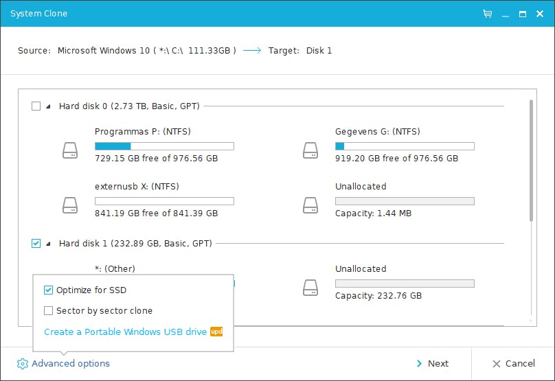Enable Sector by sector clone
Screen dimensions: 555x381
[49, 311]
